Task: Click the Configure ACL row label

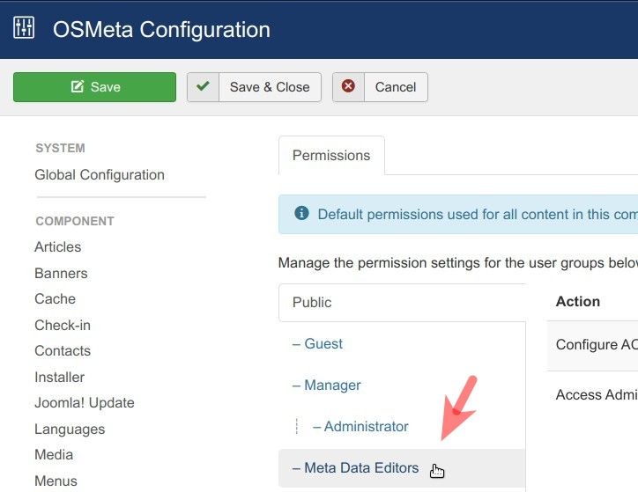Action: [x=597, y=344]
